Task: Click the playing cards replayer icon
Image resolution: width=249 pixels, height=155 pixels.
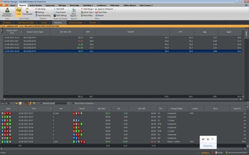Action: pyautogui.click(x=20, y=103)
